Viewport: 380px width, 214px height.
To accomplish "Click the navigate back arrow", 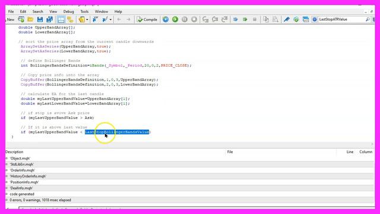I will (x=119, y=20).
